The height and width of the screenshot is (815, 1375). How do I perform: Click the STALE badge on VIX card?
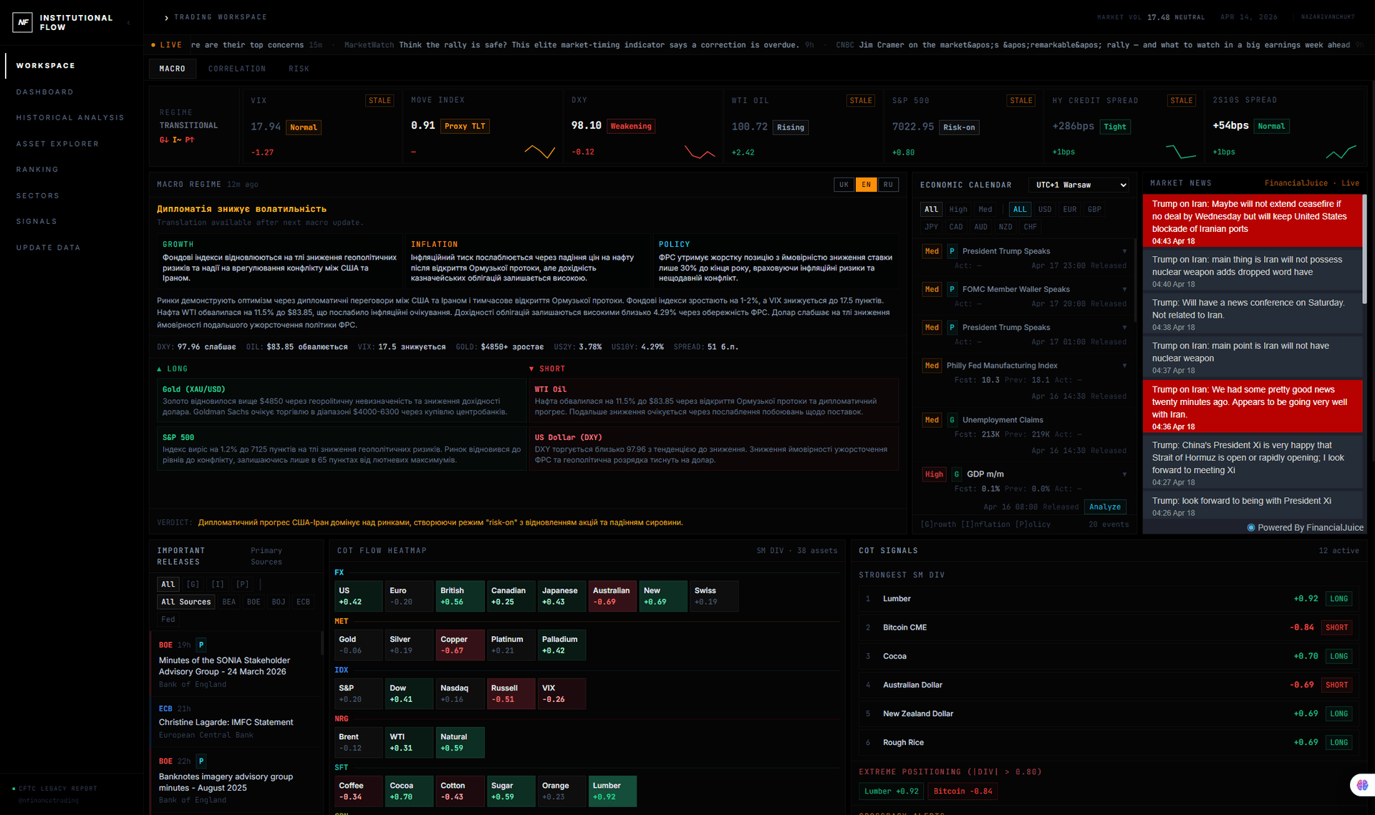tap(380, 100)
